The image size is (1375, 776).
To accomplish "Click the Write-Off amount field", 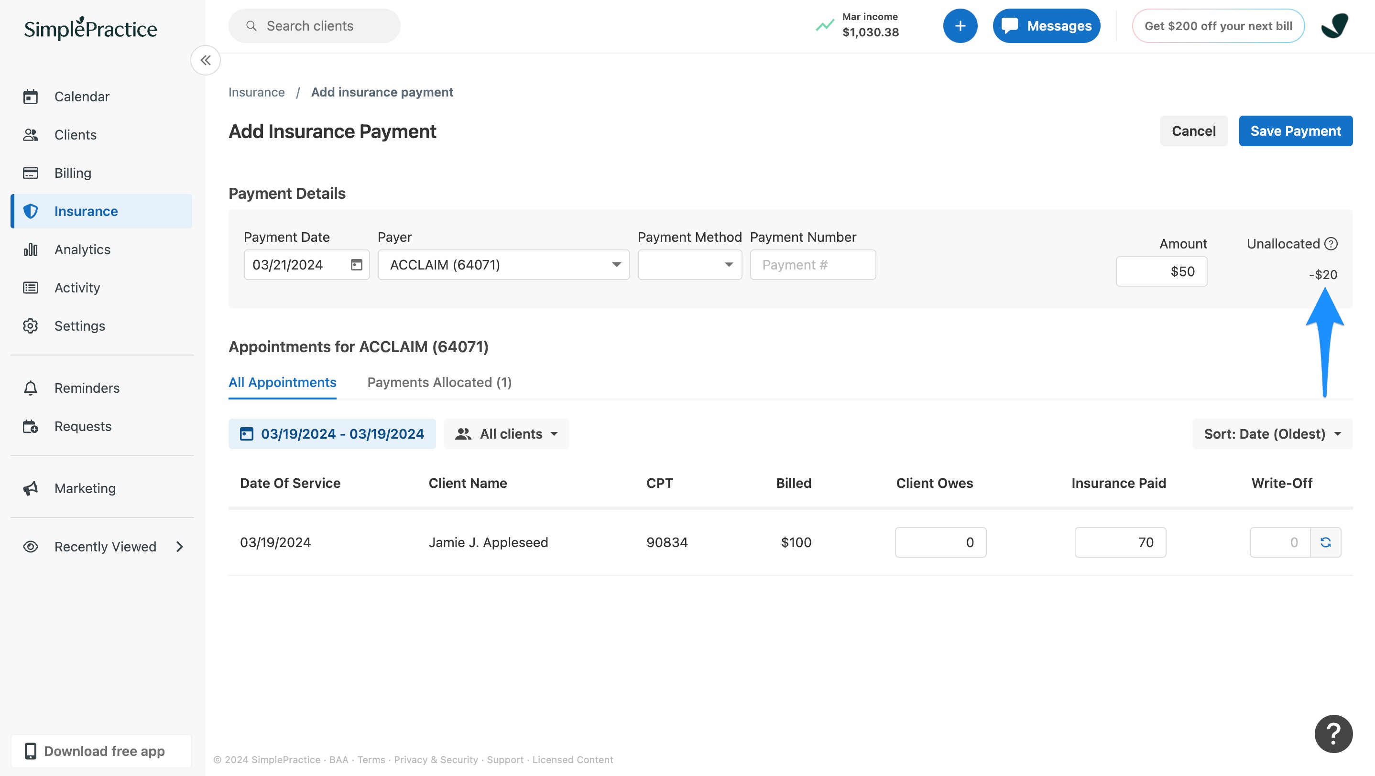I will (x=1280, y=542).
